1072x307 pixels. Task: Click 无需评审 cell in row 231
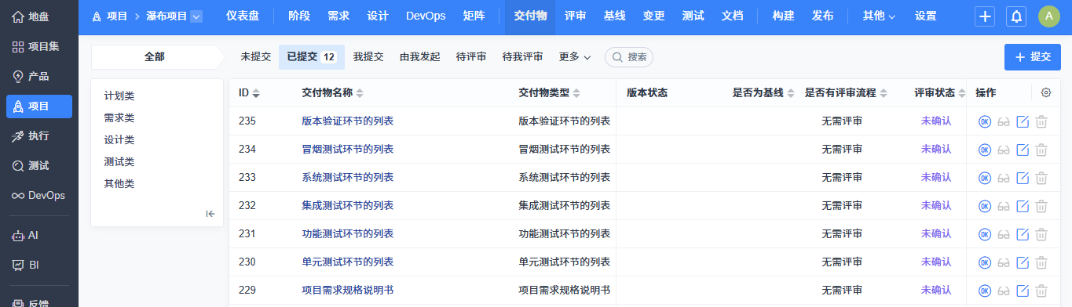point(842,234)
